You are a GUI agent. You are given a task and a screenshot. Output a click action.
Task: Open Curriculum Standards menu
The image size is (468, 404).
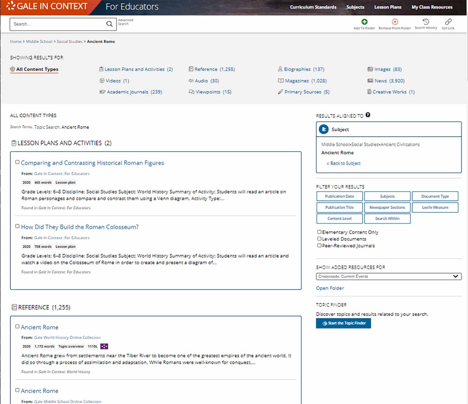point(313,7)
